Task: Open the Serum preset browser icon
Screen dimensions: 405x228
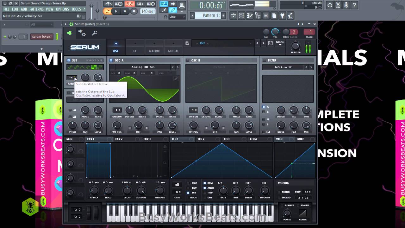Action: pyautogui.click(x=271, y=43)
